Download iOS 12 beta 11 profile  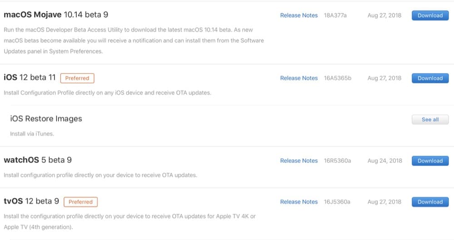tap(430, 78)
